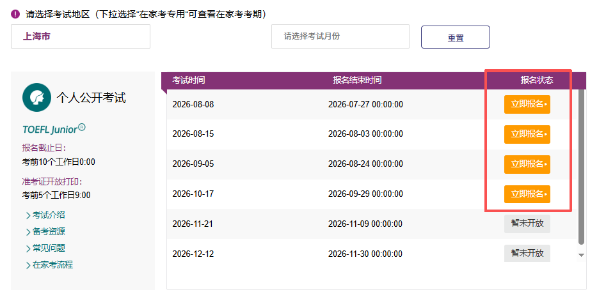Screen dimensions: 606x299
Task: Click 暂未开放 for the 2026-12-12 exam
Action: tap(527, 254)
